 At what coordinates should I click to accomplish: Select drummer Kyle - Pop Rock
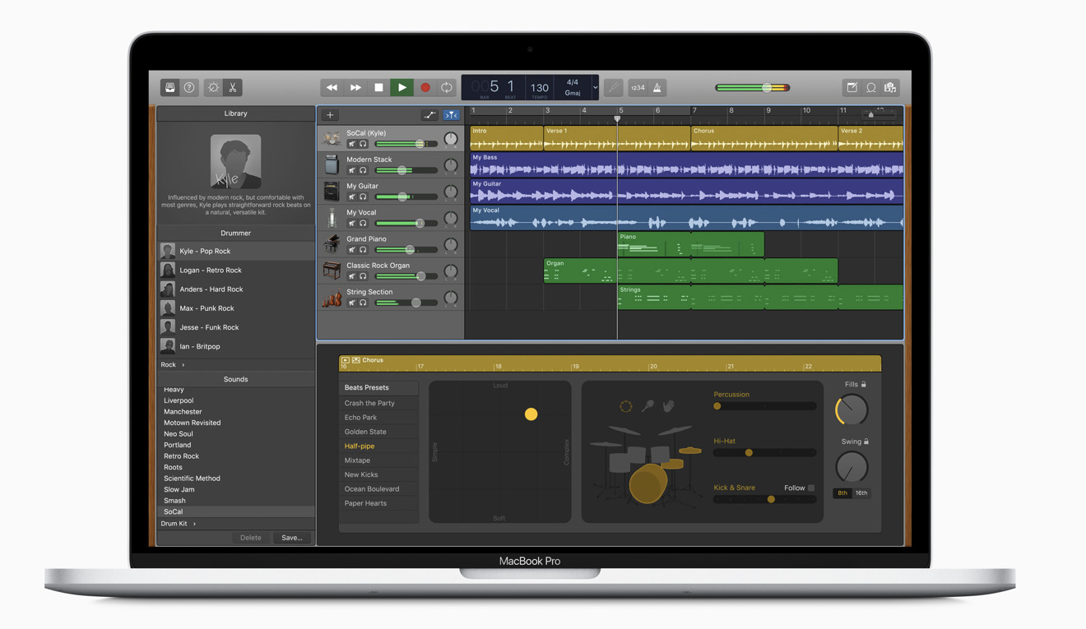236,251
